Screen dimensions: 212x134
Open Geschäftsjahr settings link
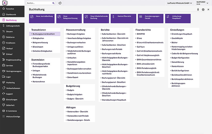pos(177,38)
